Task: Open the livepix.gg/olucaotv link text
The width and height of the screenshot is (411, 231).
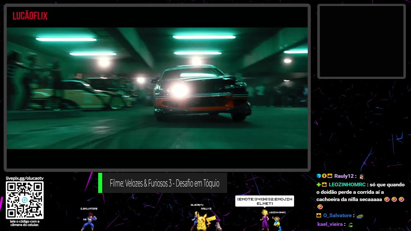Action: point(25,178)
